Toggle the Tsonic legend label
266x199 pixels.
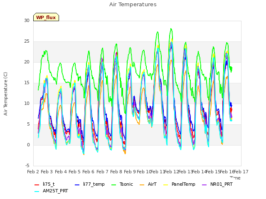(x=126, y=184)
